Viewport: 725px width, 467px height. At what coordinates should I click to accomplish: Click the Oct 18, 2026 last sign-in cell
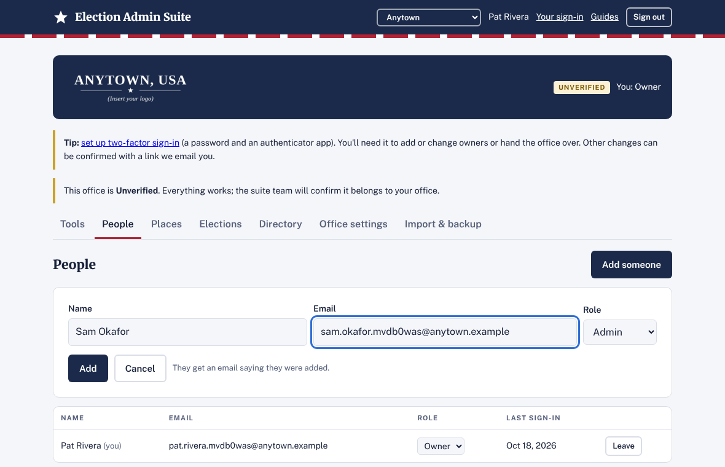coord(531,445)
